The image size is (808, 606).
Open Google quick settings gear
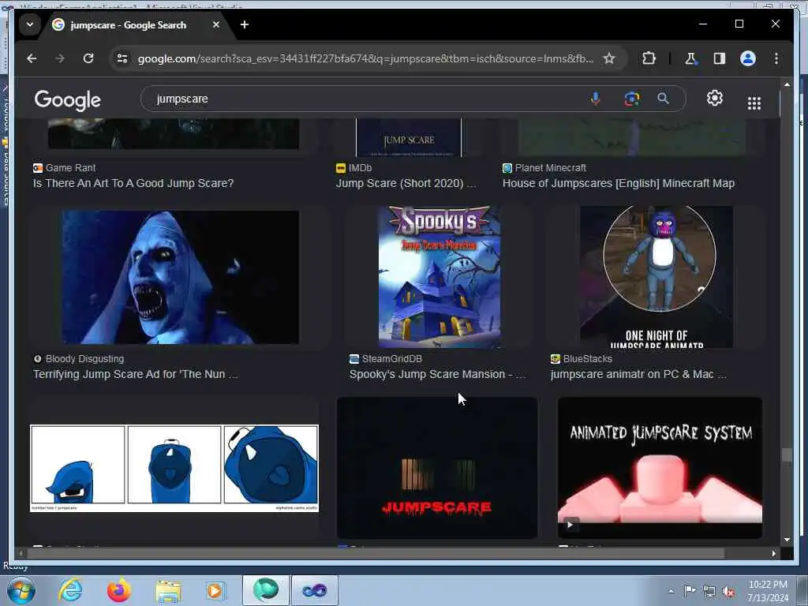point(714,98)
